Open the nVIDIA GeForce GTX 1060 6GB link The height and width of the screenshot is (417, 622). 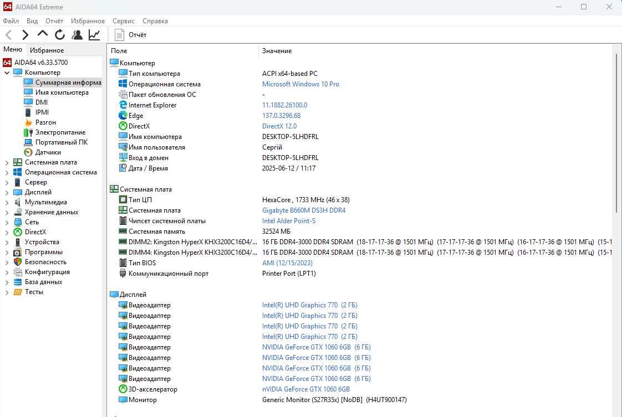pyautogui.click(x=306, y=389)
